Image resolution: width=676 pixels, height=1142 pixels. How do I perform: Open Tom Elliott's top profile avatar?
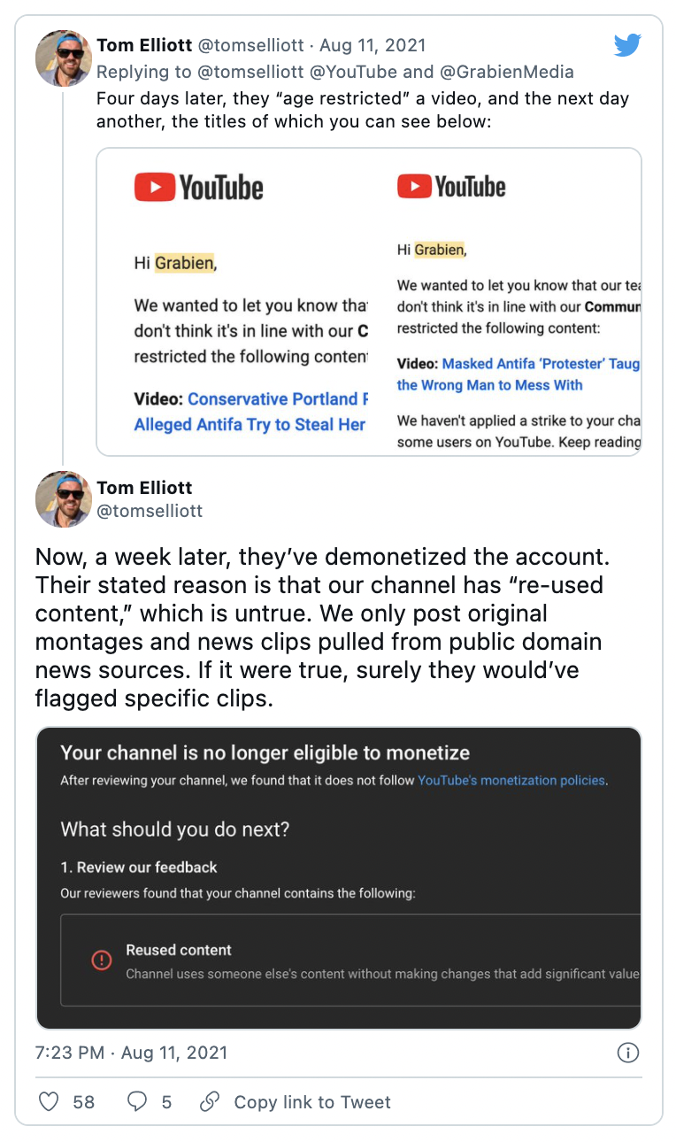[x=64, y=58]
